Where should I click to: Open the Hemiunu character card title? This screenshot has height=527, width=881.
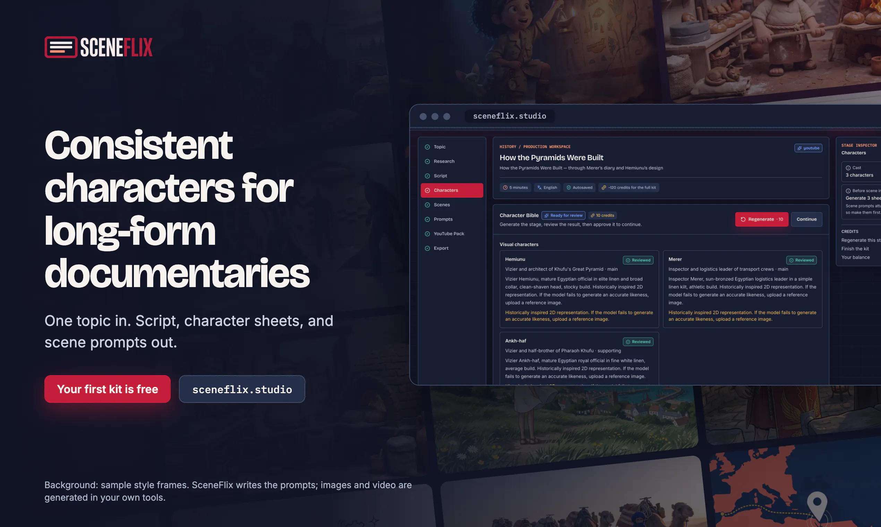pyautogui.click(x=515, y=259)
